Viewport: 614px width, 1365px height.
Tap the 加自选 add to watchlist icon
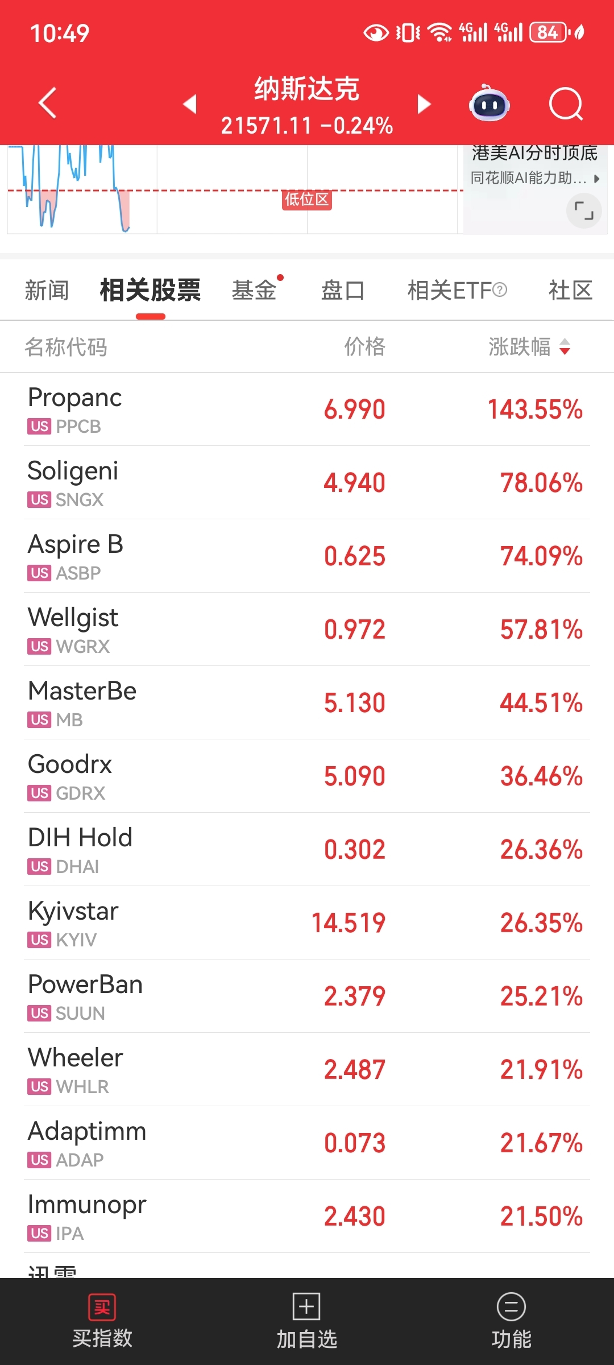[306, 1306]
